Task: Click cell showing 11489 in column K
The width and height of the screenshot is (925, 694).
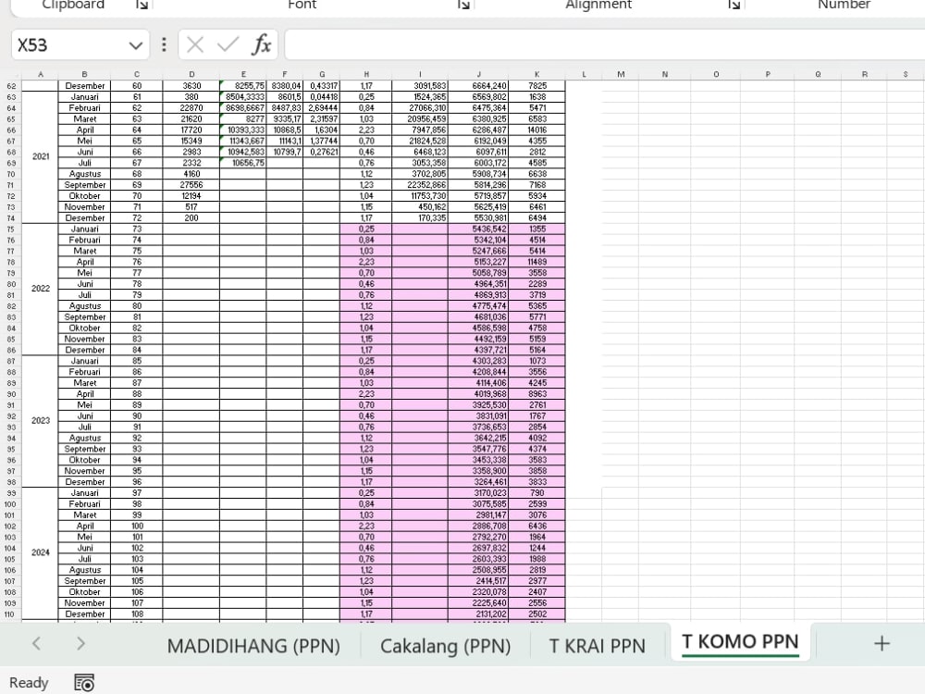Action: [x=536, y=263]
